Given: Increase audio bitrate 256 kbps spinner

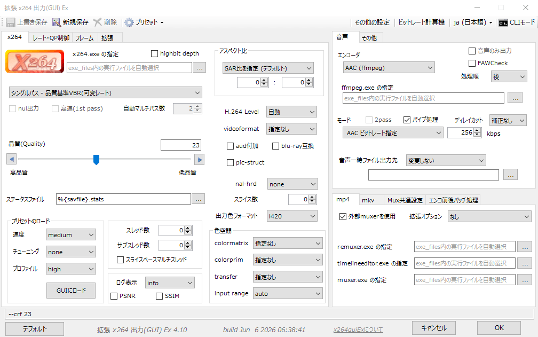Looking at the screenshot, I should click(477, 130).
